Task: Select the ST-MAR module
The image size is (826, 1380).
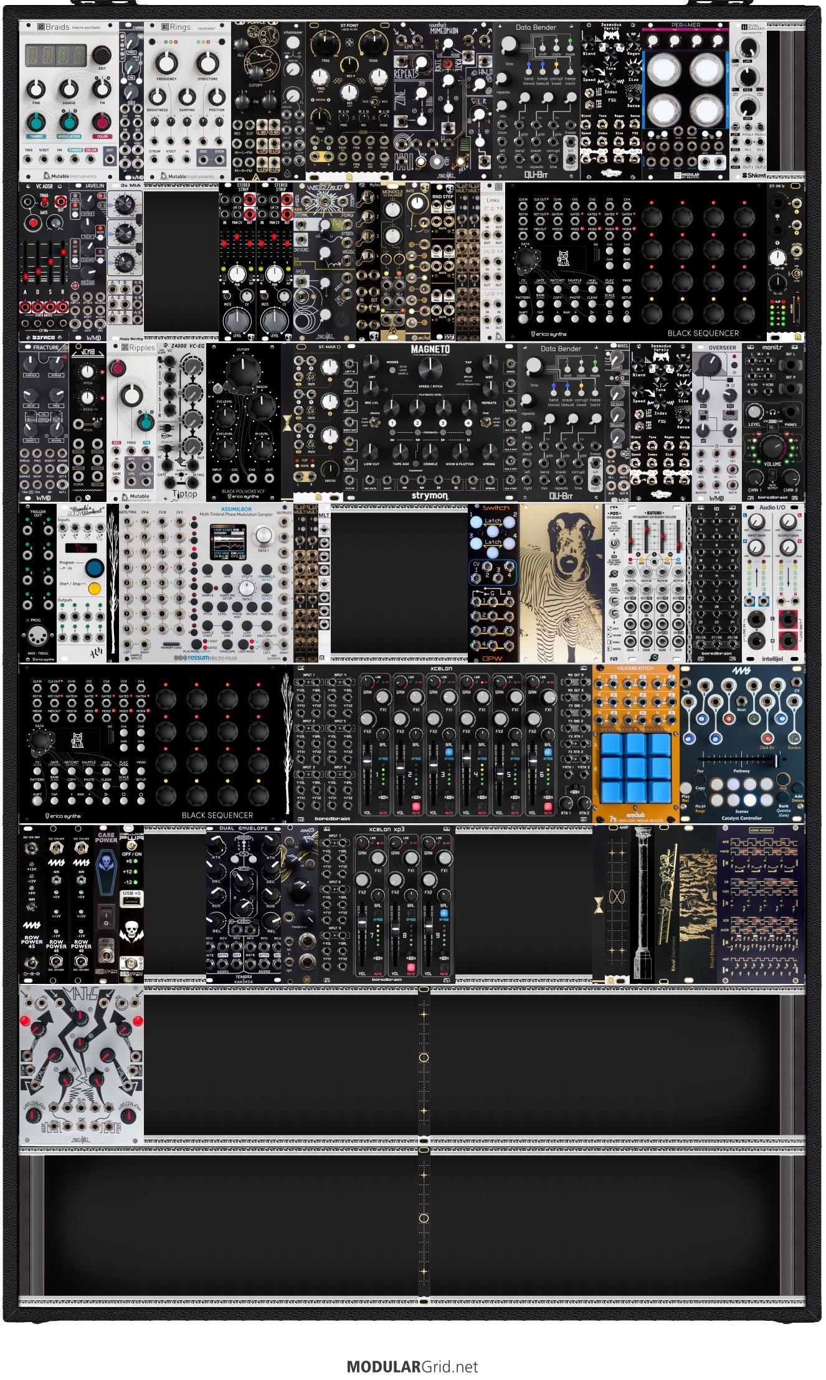Action: click(x=318, y=422)
